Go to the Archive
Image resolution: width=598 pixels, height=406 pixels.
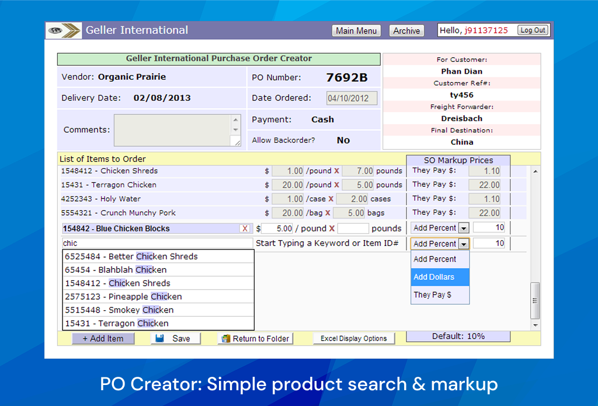(x=406, y=30)
